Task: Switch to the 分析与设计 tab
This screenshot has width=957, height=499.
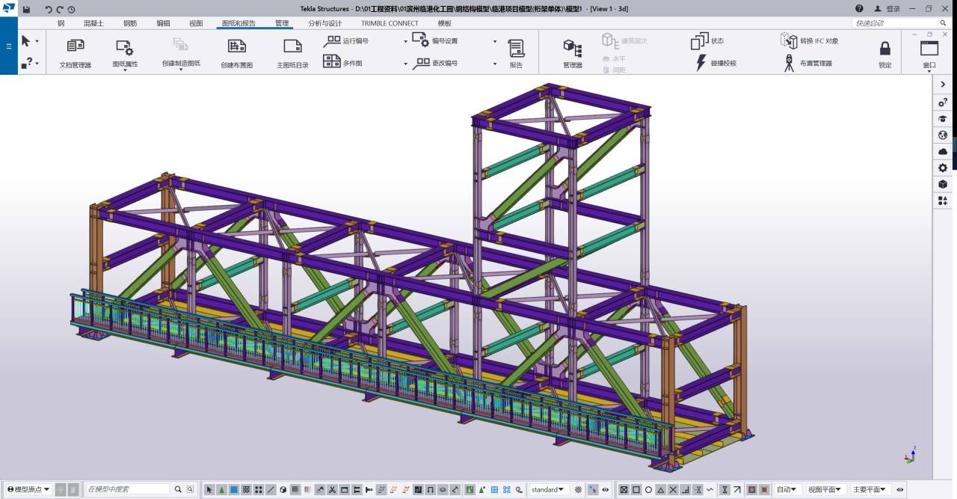Action: [x=324, y=23]
